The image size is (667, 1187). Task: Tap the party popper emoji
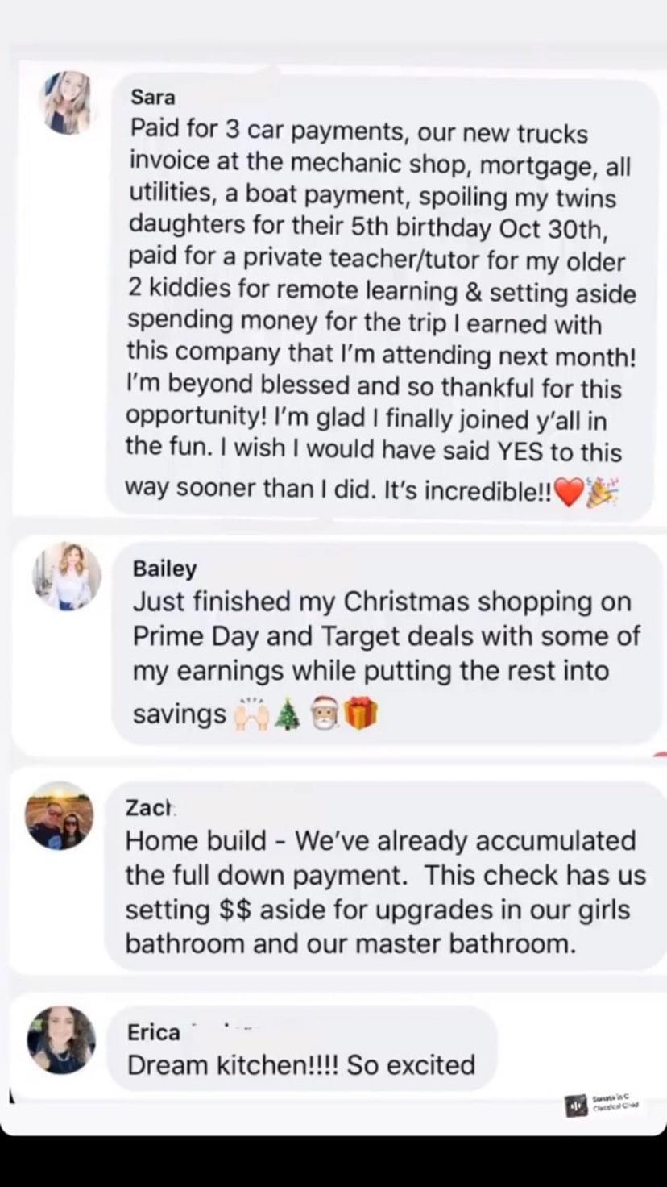tap(602, 492)
